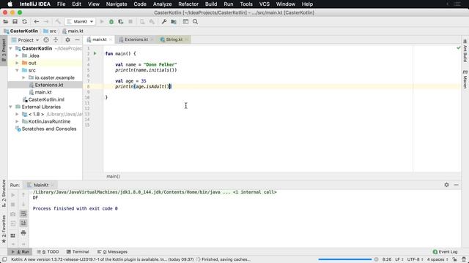Open the Terminal tool window
469x263 pixels.
[78, 251]
